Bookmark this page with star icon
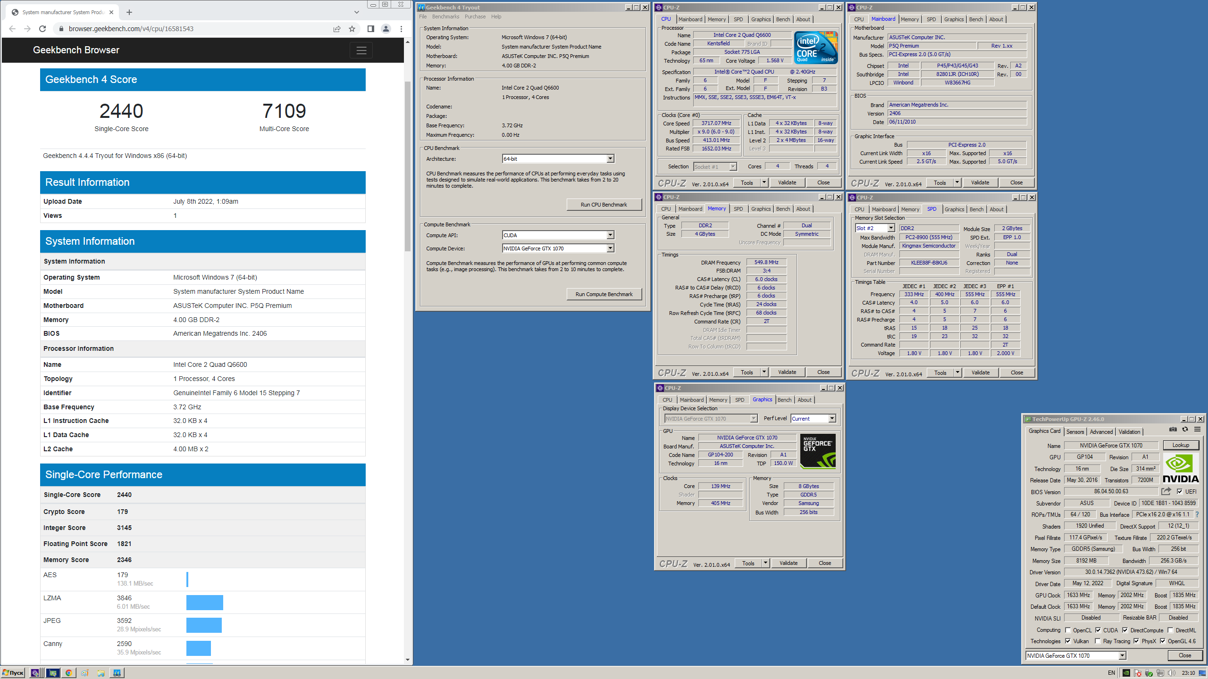This screenshot has height=679, width=1208. [x=352, y=29]
